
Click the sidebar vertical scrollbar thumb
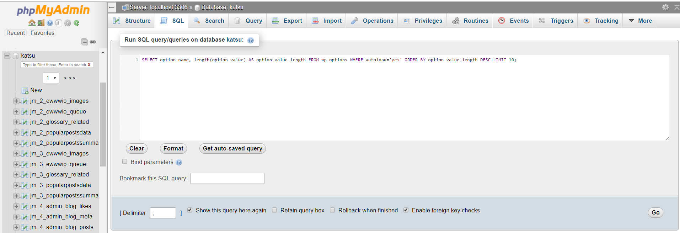(103, 125)
